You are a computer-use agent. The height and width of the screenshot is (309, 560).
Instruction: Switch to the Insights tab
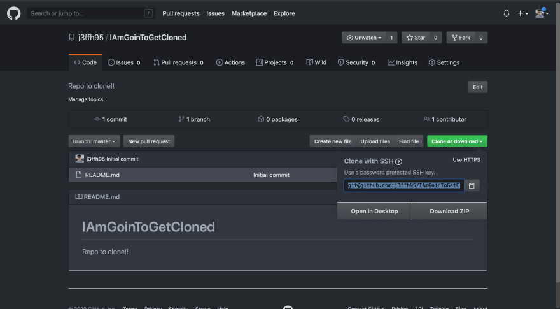[x=402, y=62]
